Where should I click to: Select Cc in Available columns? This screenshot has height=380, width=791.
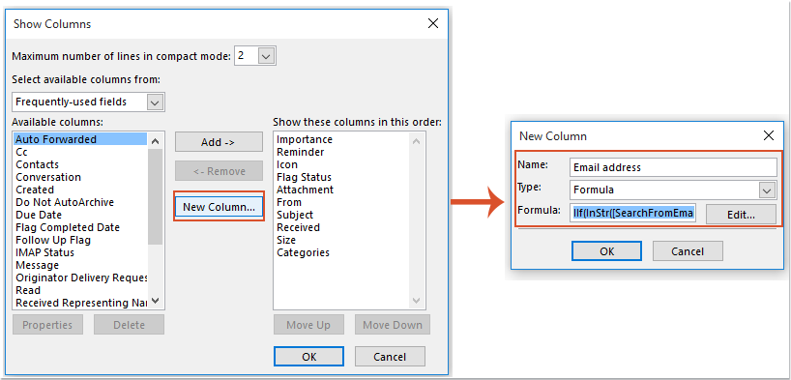point(80,152)
